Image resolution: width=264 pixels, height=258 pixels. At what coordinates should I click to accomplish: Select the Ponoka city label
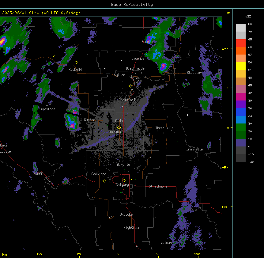(x=147, y=42)
